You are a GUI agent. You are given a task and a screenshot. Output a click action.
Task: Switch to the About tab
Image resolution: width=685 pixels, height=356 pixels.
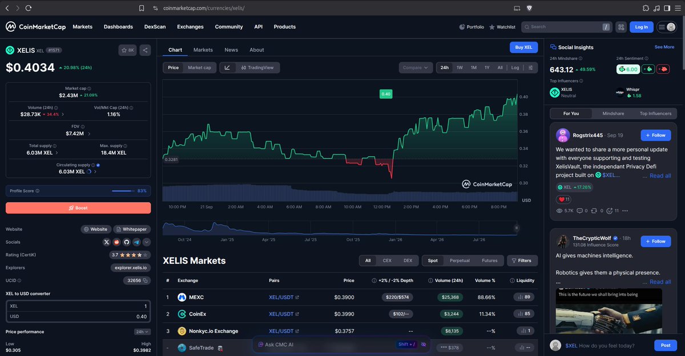pos(257,50)
